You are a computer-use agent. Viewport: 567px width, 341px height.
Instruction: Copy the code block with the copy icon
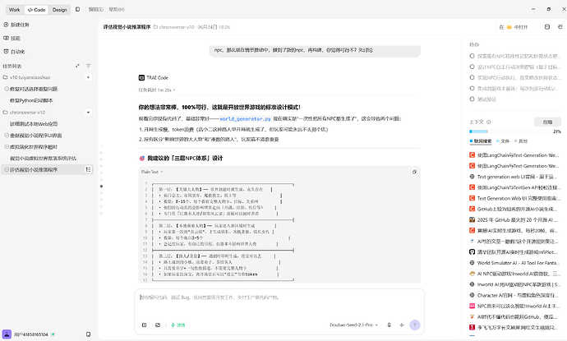tap(414, 172)
